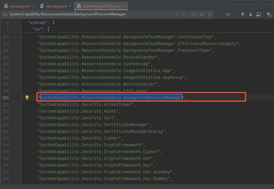
Task: Click the CryptoFramework.Kdf line
Action: pos(96,158)
